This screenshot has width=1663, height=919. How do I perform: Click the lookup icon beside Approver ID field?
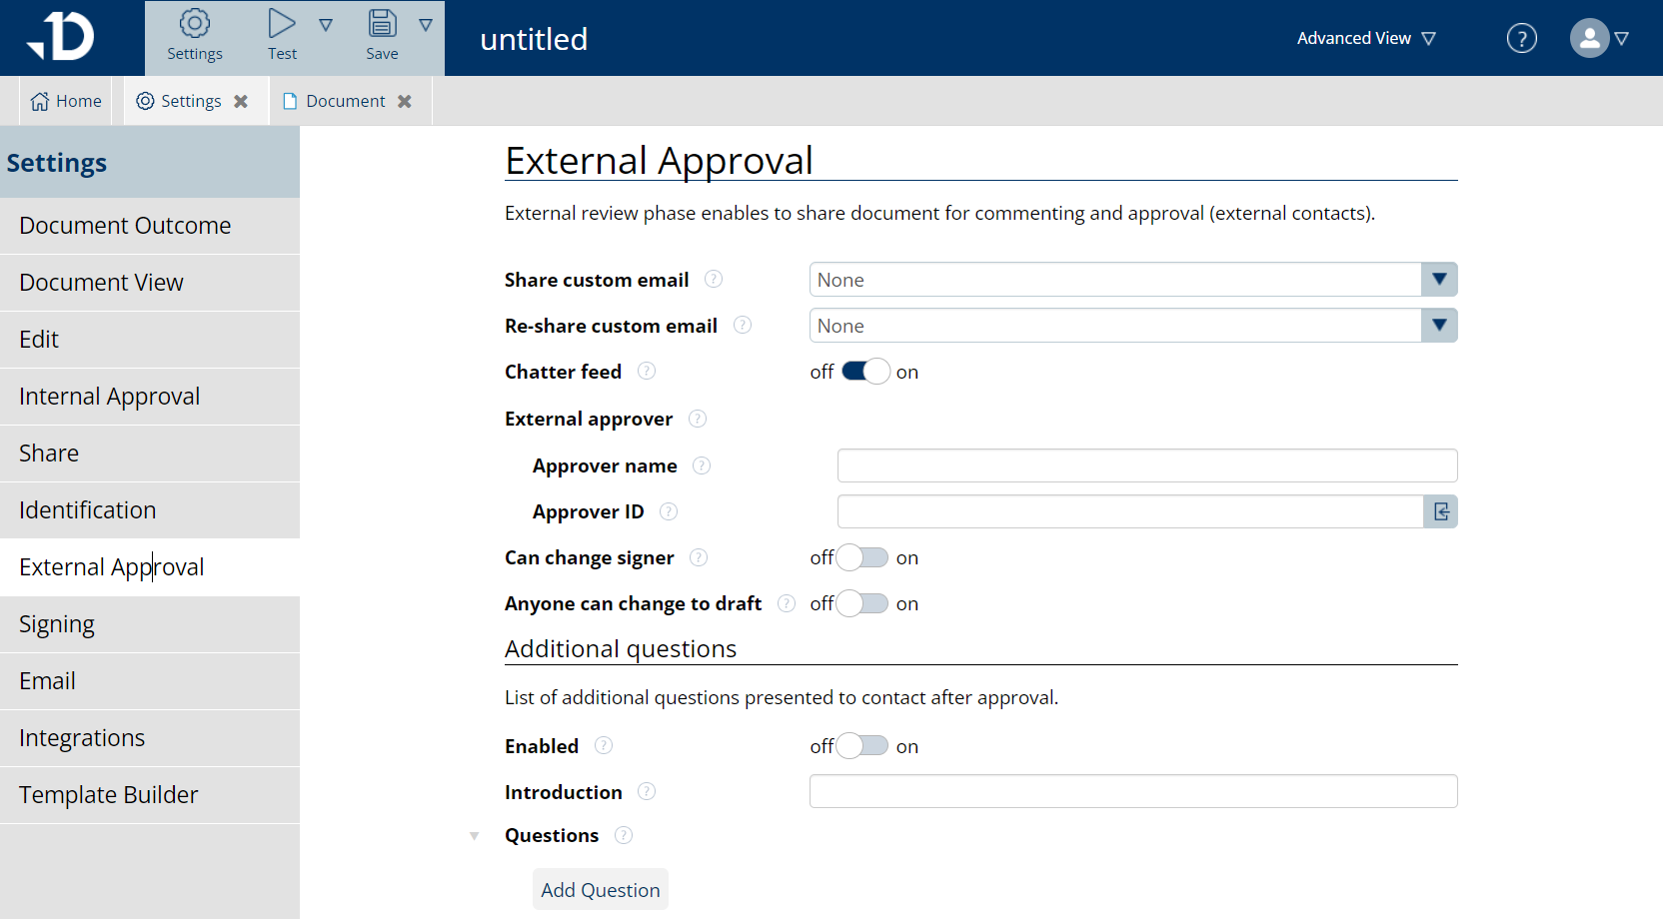pos(1440,511)
